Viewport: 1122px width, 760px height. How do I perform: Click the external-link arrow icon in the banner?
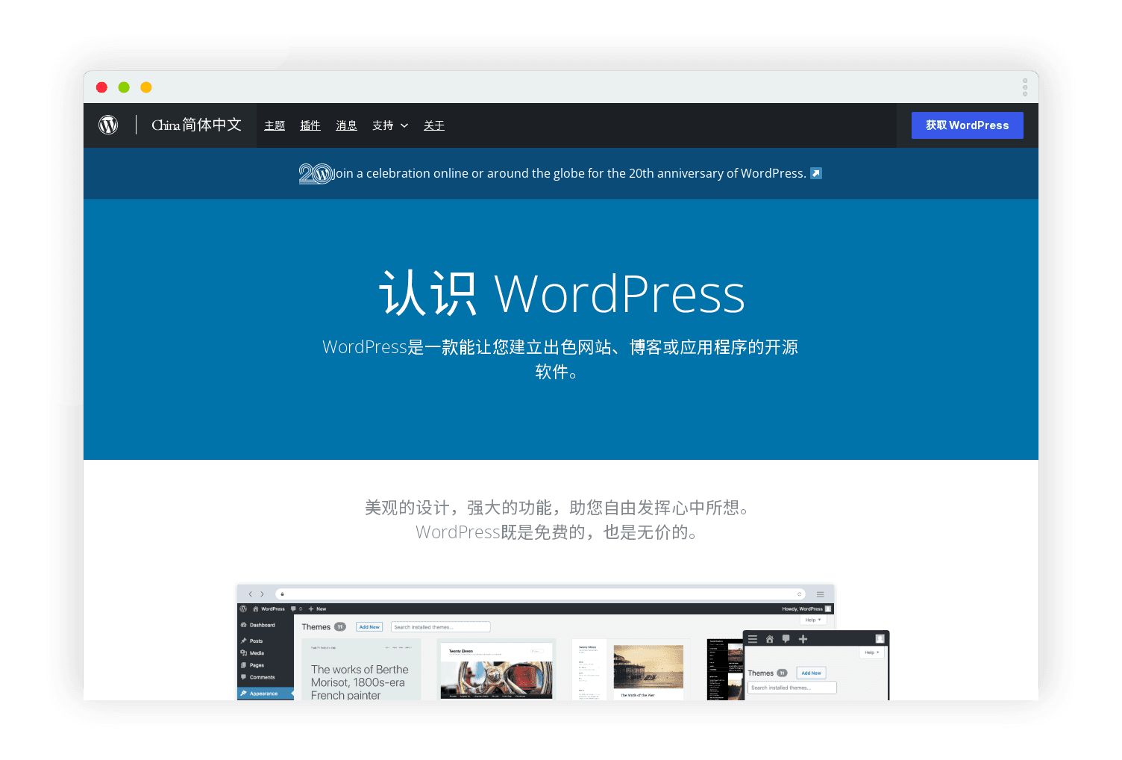[816, 173]
